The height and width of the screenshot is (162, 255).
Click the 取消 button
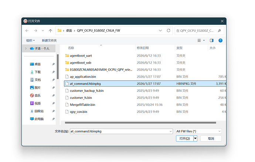211,139
